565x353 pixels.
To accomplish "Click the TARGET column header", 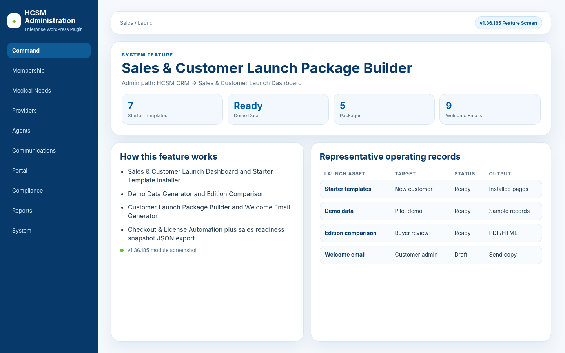I will tap(405, 173).
